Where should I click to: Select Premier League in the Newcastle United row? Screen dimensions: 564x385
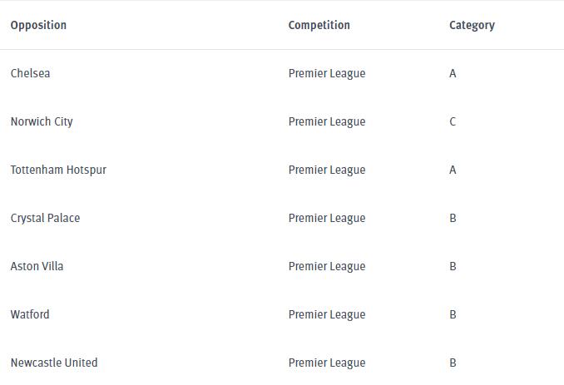click(x=327, y=363)
